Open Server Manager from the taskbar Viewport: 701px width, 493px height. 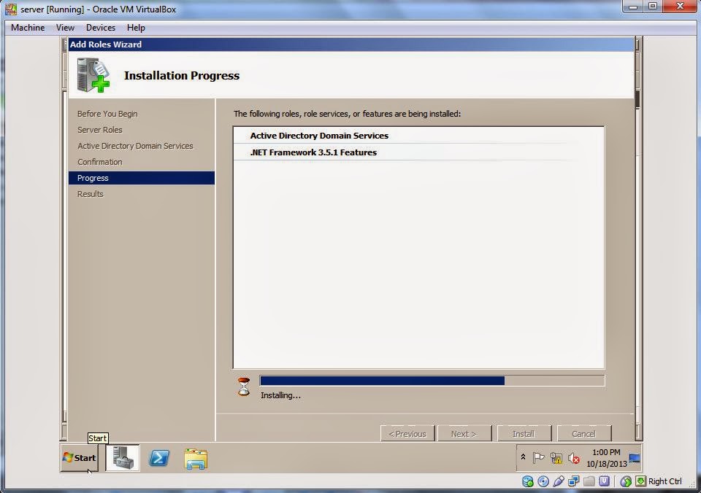pos(123,458)
